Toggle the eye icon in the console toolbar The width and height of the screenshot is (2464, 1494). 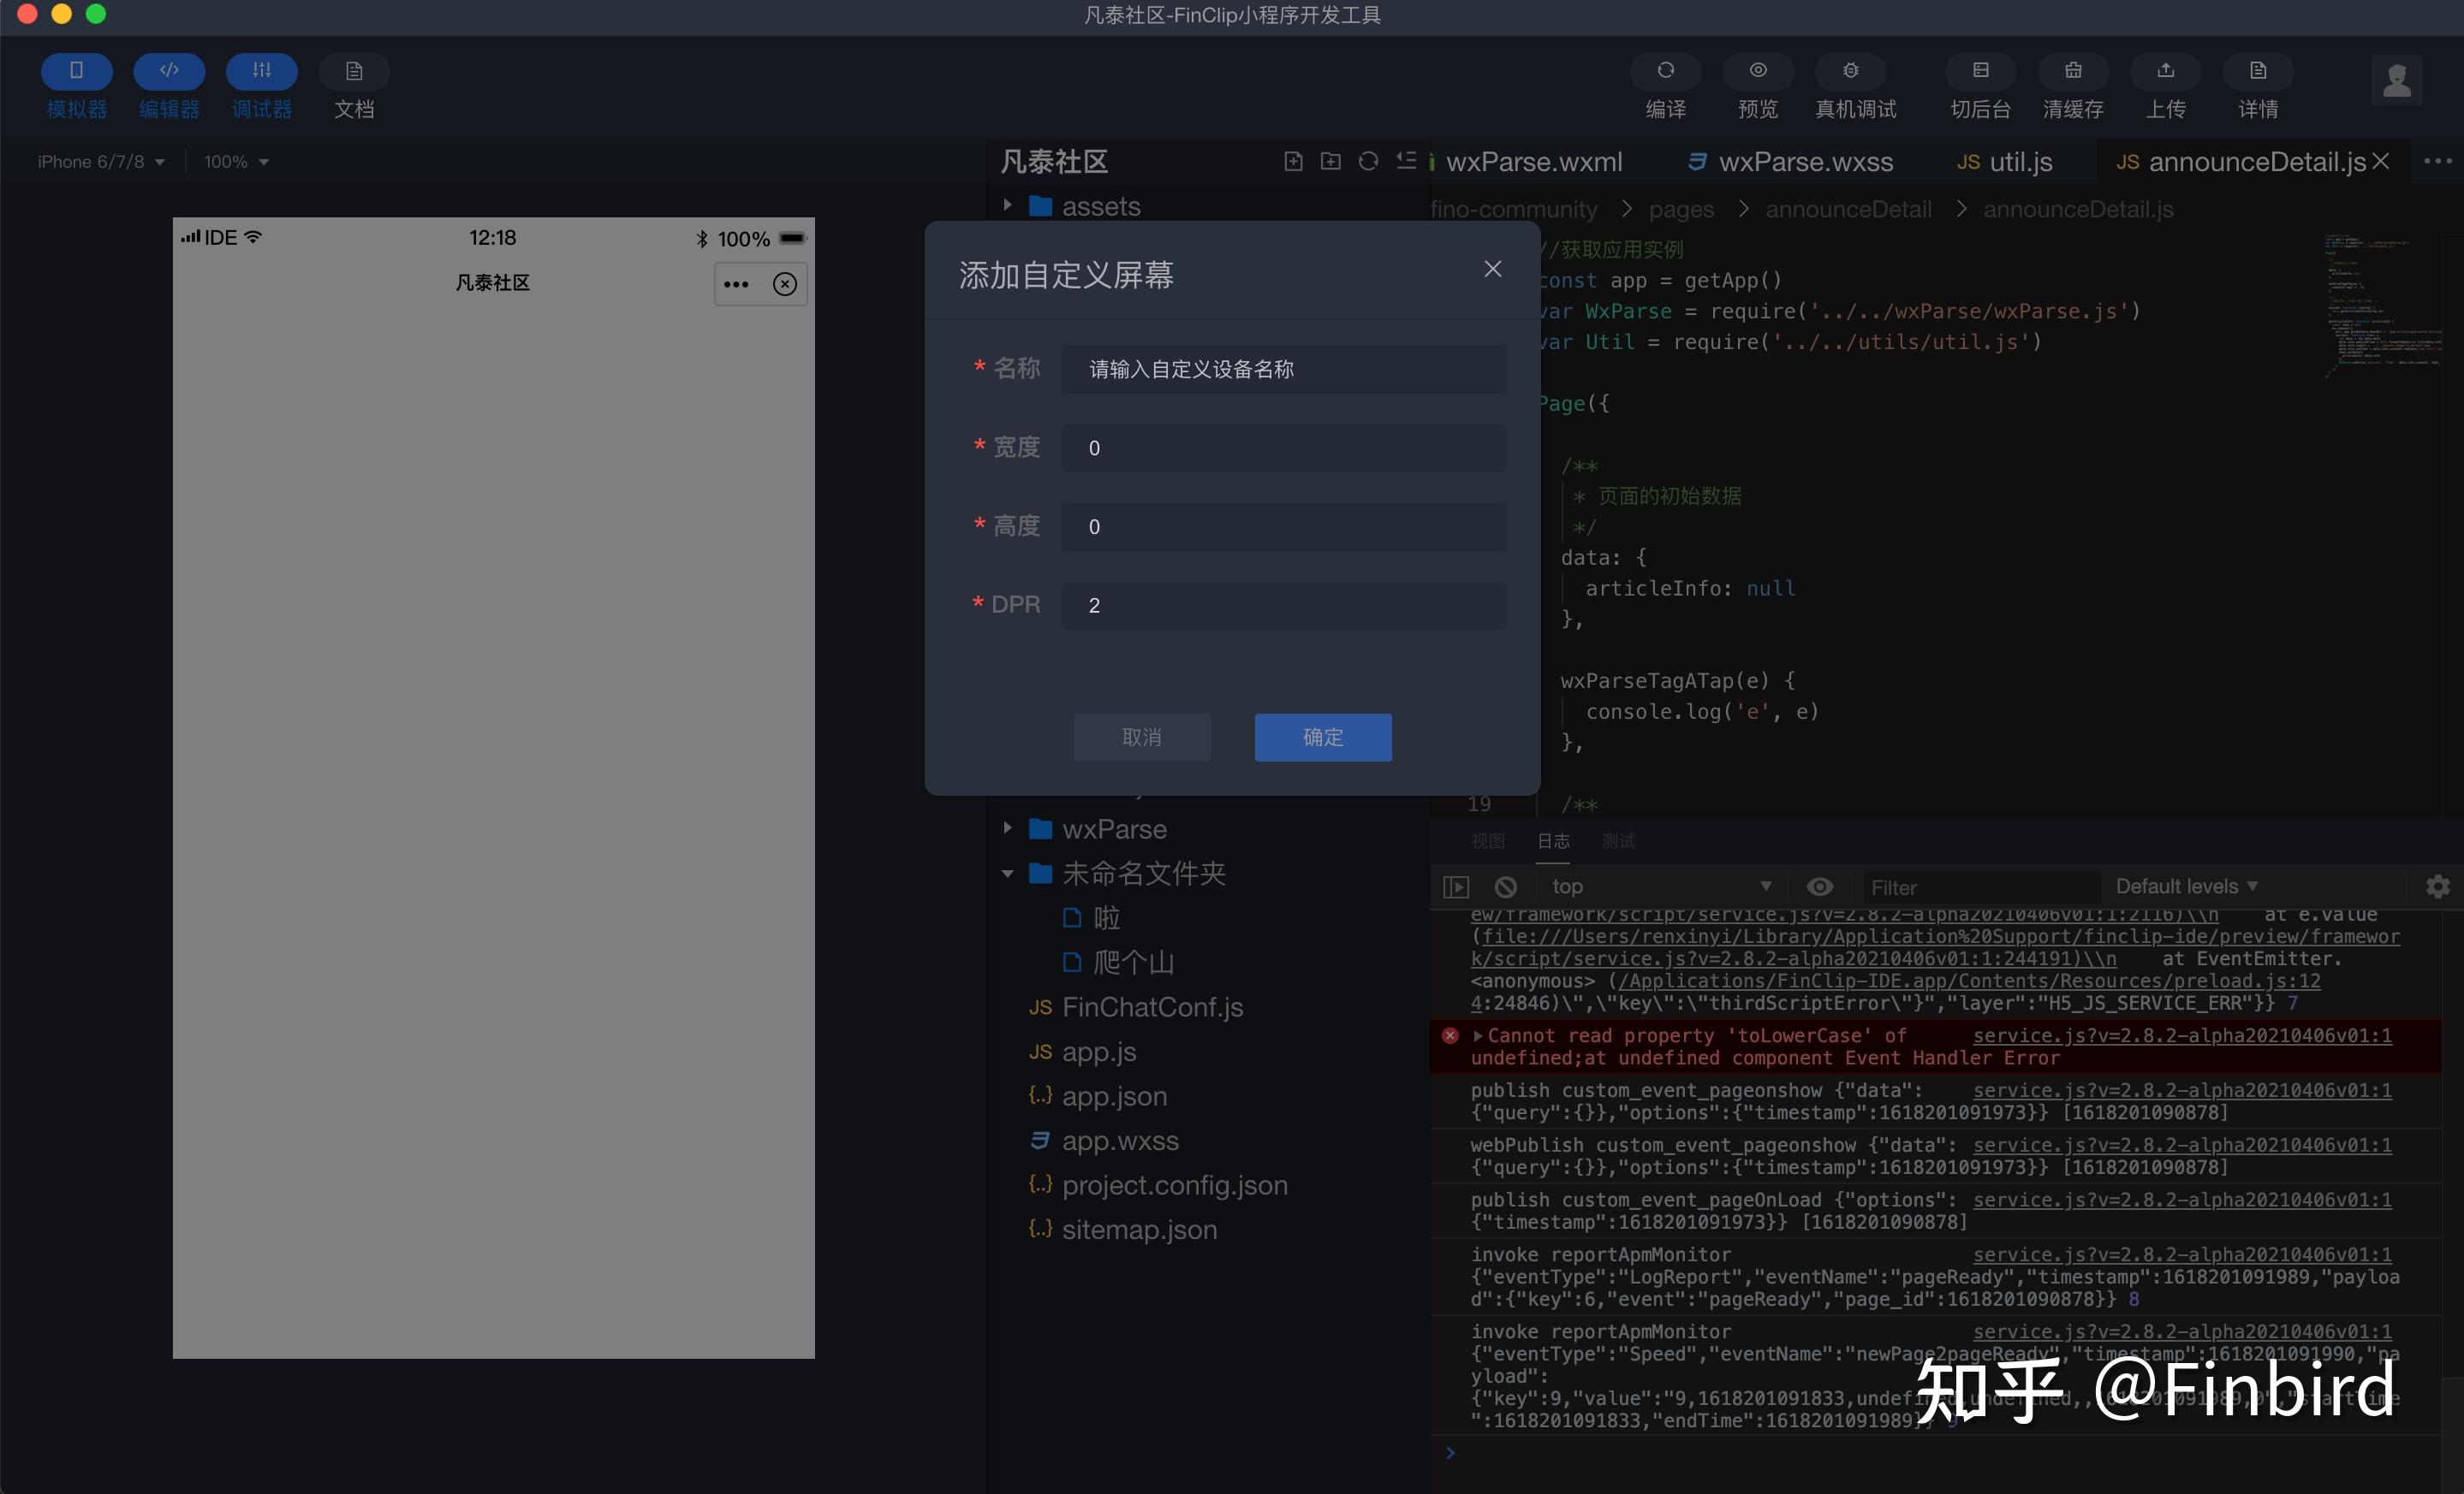coord(1821,886)
